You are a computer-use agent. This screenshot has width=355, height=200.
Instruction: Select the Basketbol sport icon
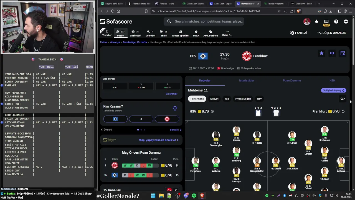coord(135,33)
